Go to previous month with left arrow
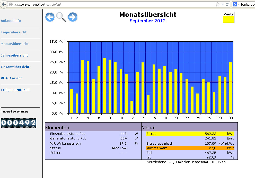The width and height of the screenshot is (255, 178). [50, 17]
